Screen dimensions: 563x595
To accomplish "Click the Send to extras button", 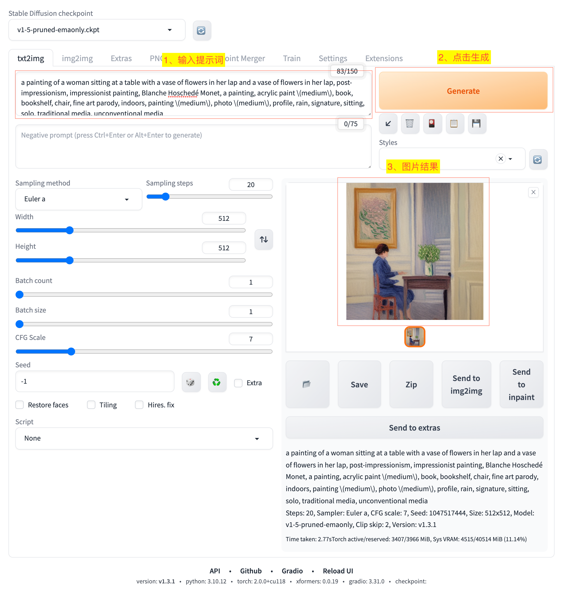I will (414, 428).
